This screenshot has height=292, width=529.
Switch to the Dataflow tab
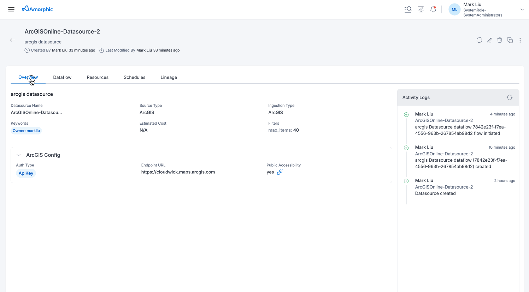click(62, 77)
